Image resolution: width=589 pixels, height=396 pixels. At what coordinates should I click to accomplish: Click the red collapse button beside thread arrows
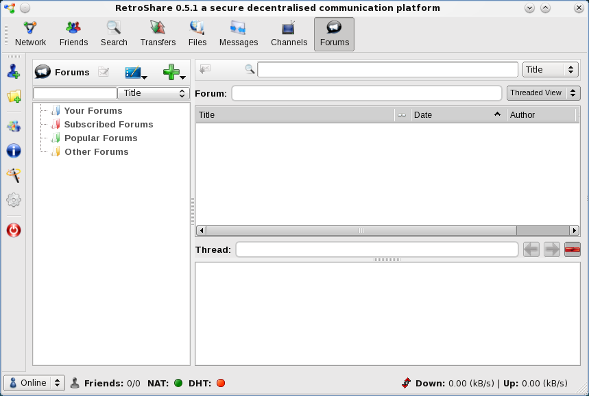[573, 249]
